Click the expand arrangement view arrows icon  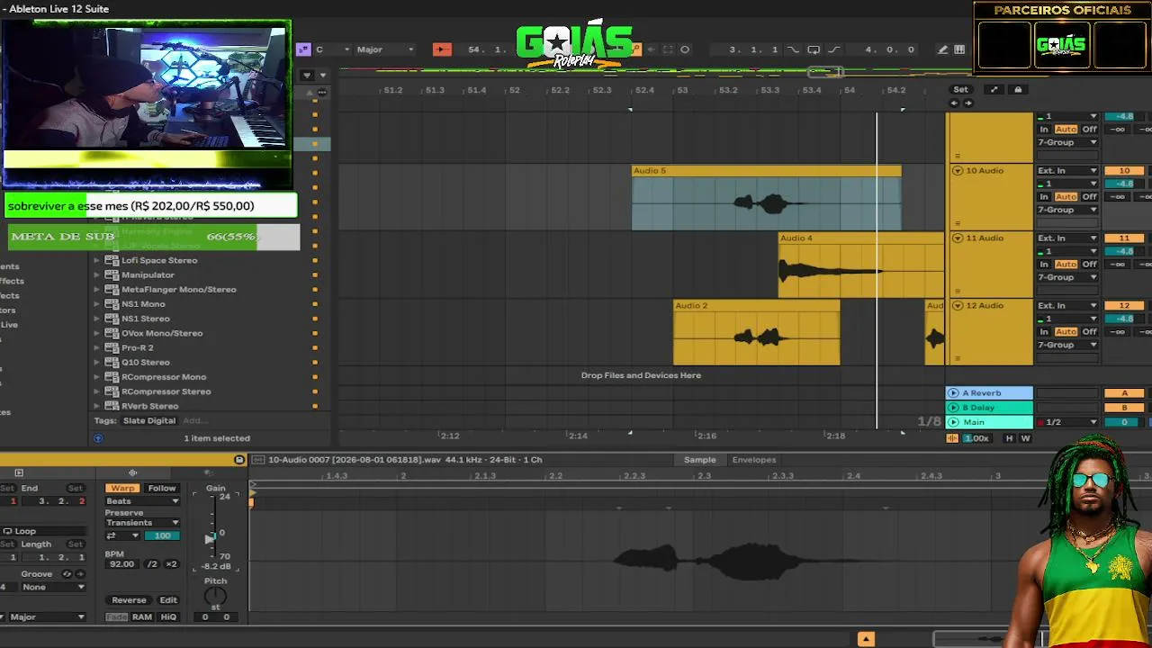(x=994, y=89)
